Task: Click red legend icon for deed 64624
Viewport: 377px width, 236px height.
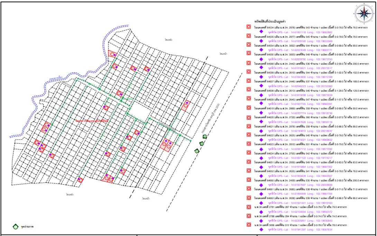Action: pyautogui.click(x=249, y=152)
